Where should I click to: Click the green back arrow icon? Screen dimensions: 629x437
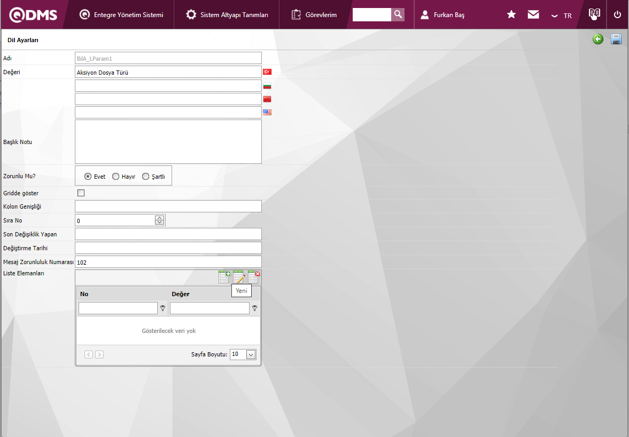(x=598, y=39)
